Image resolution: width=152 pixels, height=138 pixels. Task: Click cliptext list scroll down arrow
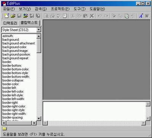39,119
